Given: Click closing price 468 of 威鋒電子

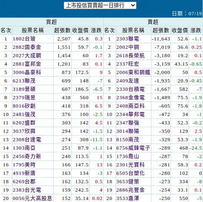Looking at the screenshot, I should pyautogui.click(x=183, y=148).
